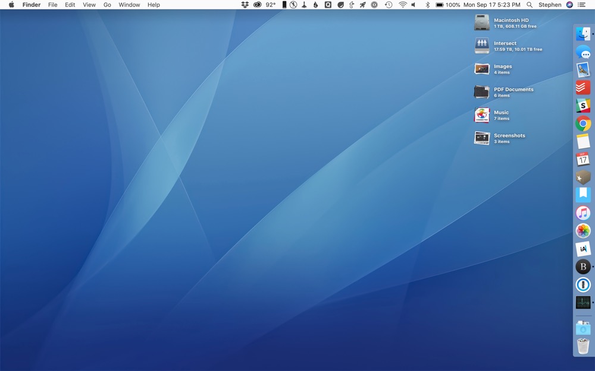
Task: Click the flame icon in the menu bar
Action: coord(316,5)
